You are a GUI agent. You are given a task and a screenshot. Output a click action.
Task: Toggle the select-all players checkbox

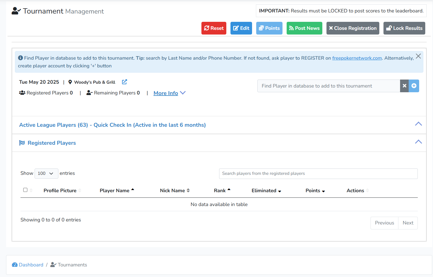[25, 190]
